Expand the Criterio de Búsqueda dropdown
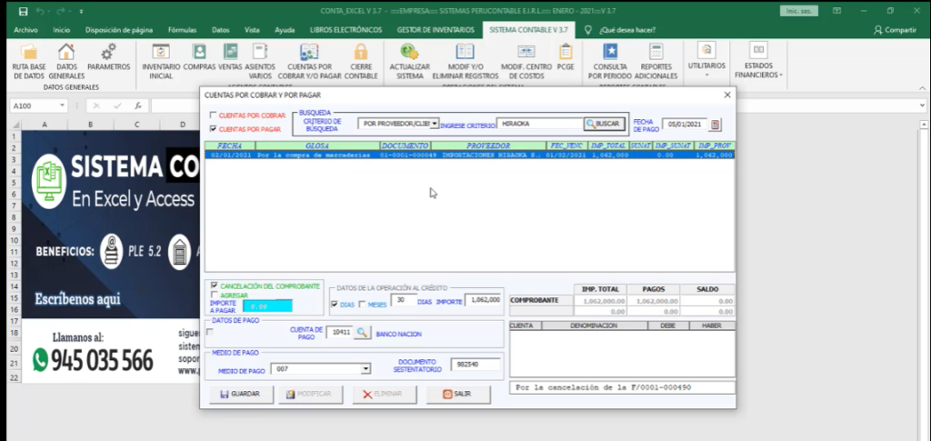This screenshot has height=441, width=931. click(x=435, y=123)
